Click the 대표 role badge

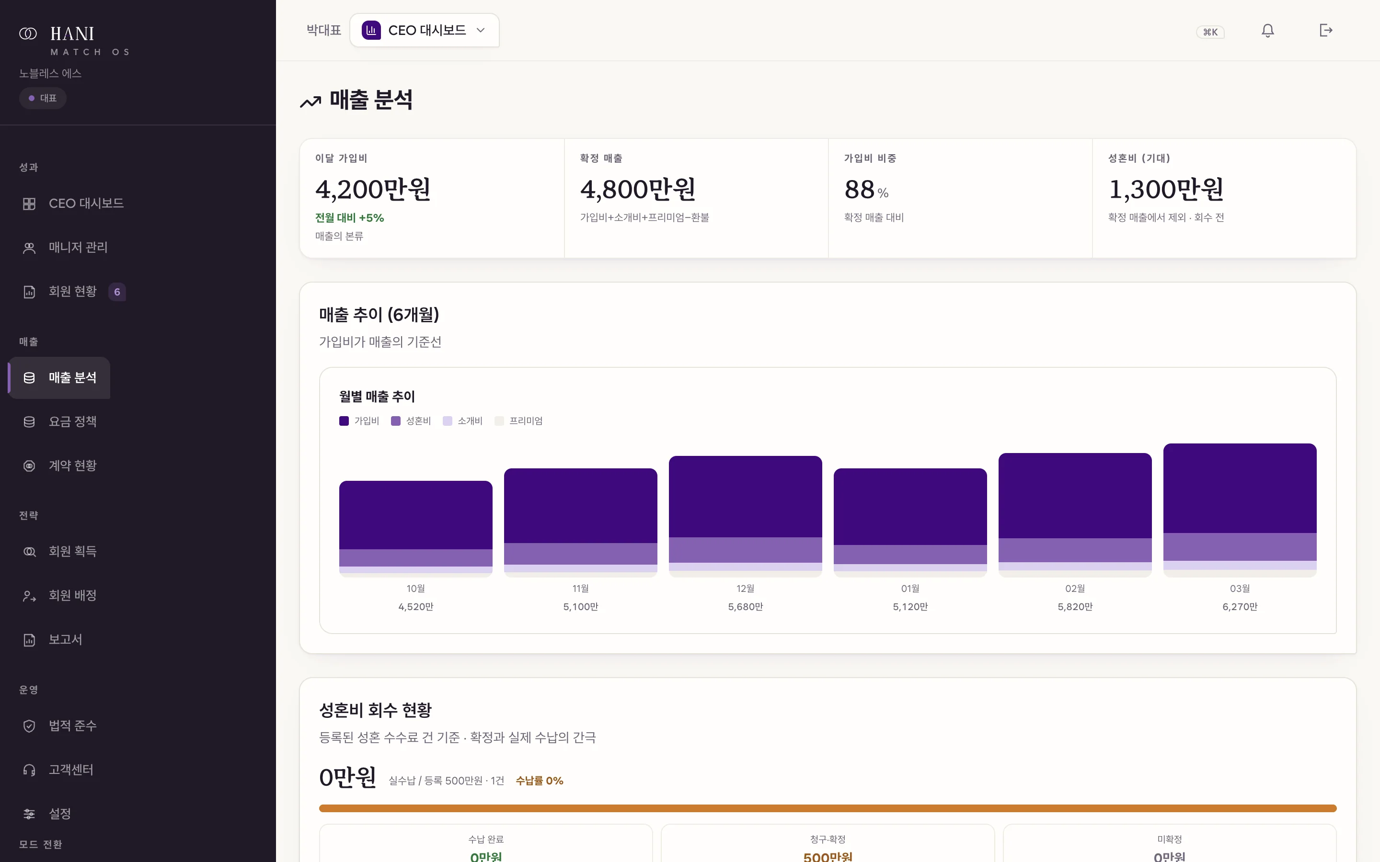click(x=43, y=98)
